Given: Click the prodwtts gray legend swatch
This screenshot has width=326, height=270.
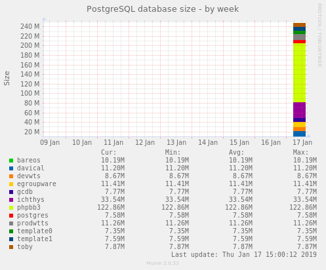Looking at the screenshot, I should [11, 223].
